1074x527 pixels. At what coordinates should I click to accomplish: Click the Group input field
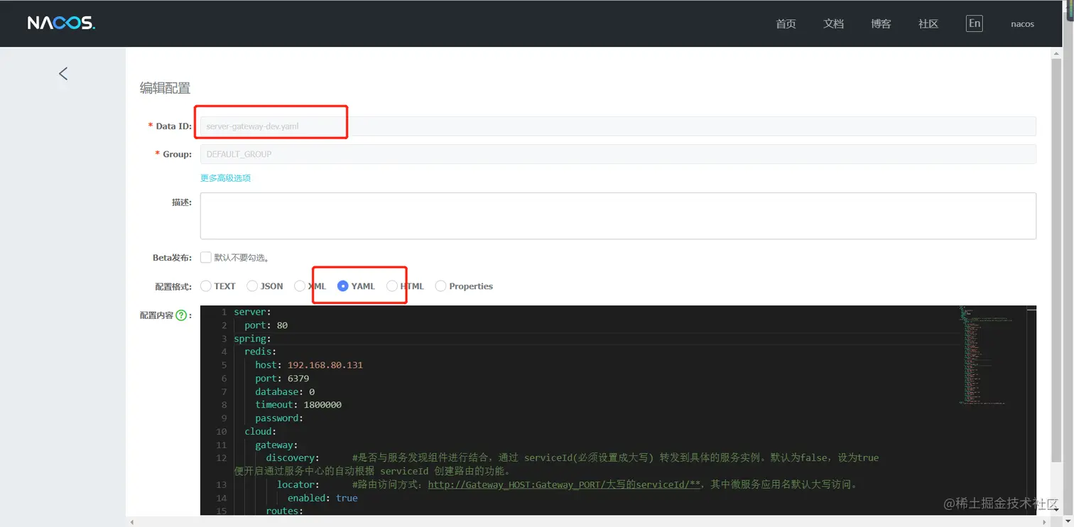tap(618, 154)
